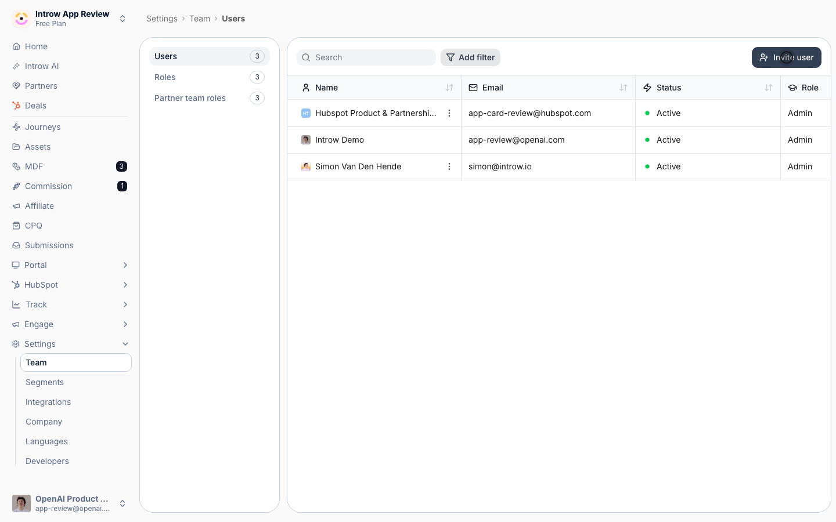The image size is (836, 522).
Task: Go to Developers settings
Action: pos(76,461)
